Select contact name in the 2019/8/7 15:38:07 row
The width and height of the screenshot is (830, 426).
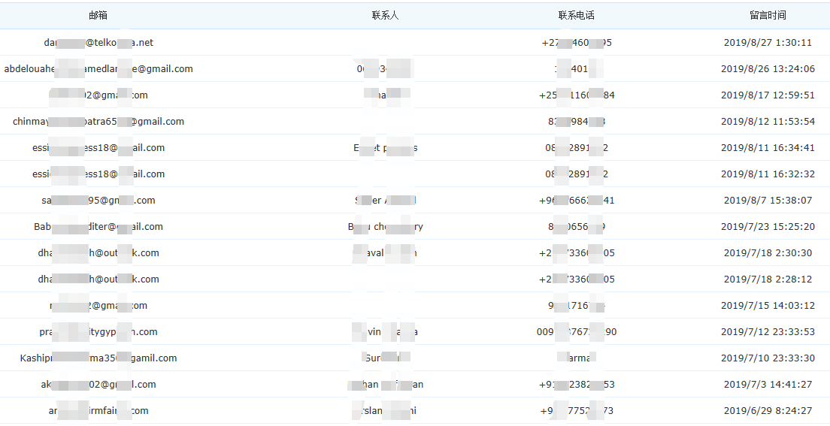coord(385,201)
